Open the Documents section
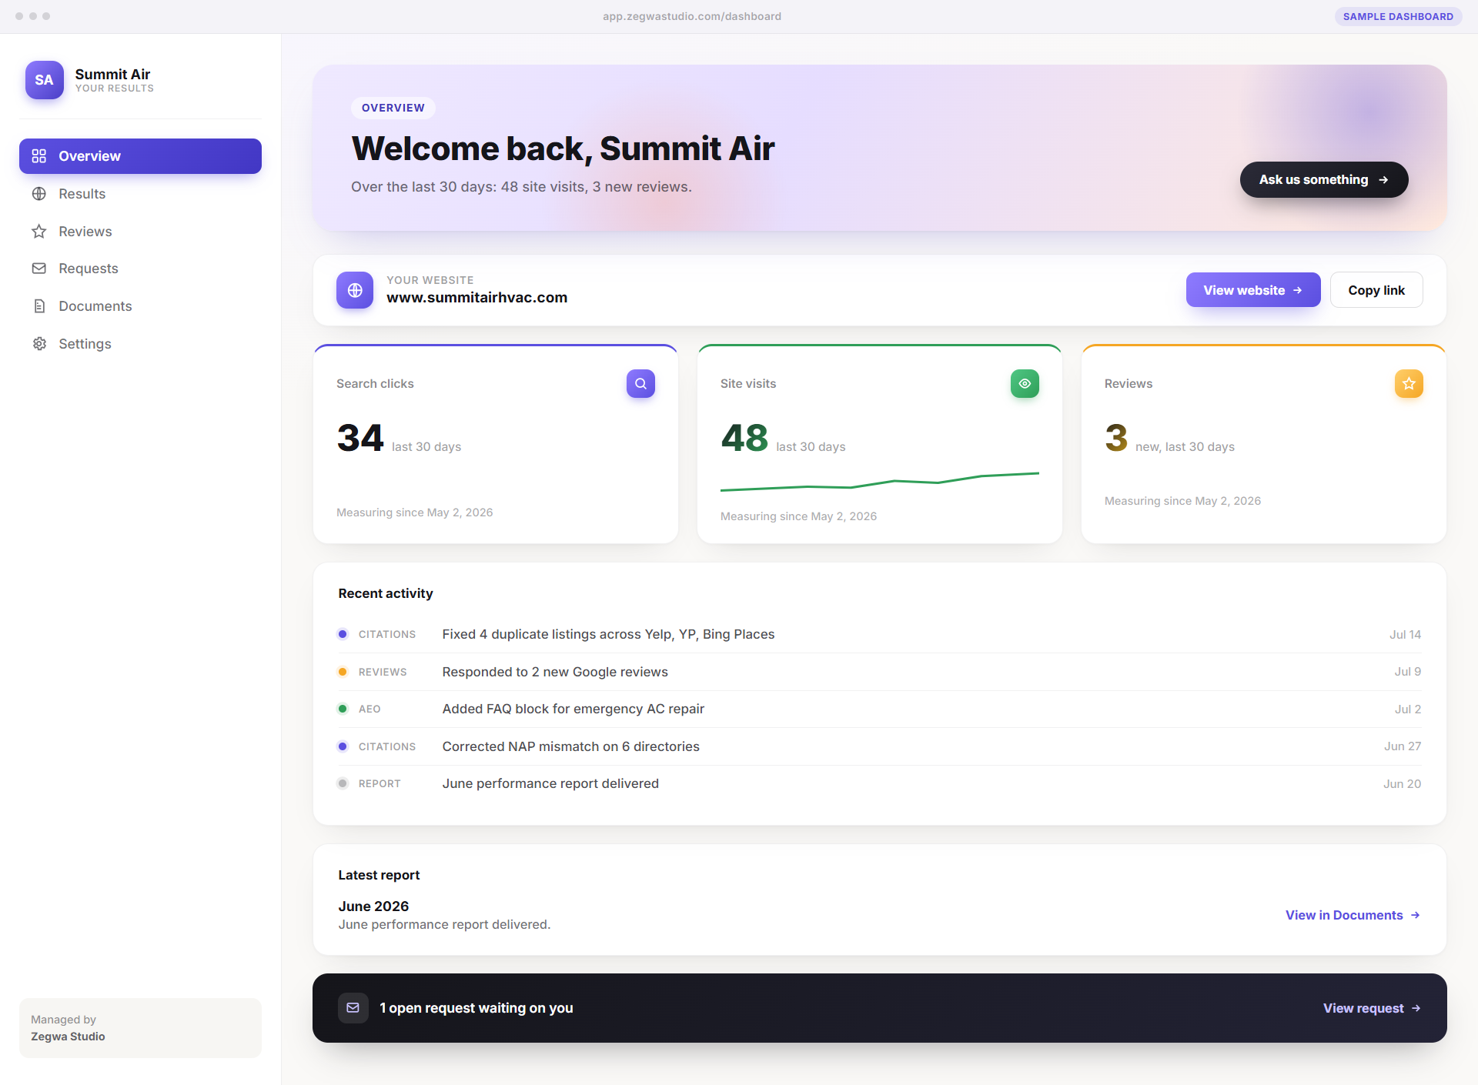The height and width of the screenshot is (1085, 1478). tap(140, 306)
